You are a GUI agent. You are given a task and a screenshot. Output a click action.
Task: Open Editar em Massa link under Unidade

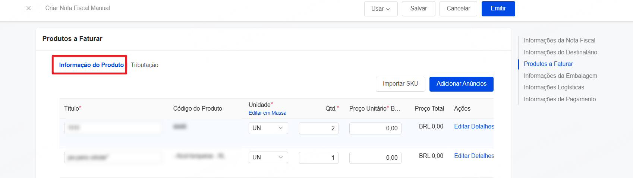[267, 113]
